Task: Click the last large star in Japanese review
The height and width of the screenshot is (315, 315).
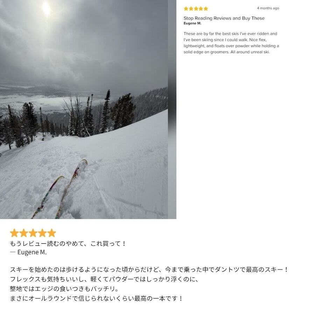Action: coord(52,233)
